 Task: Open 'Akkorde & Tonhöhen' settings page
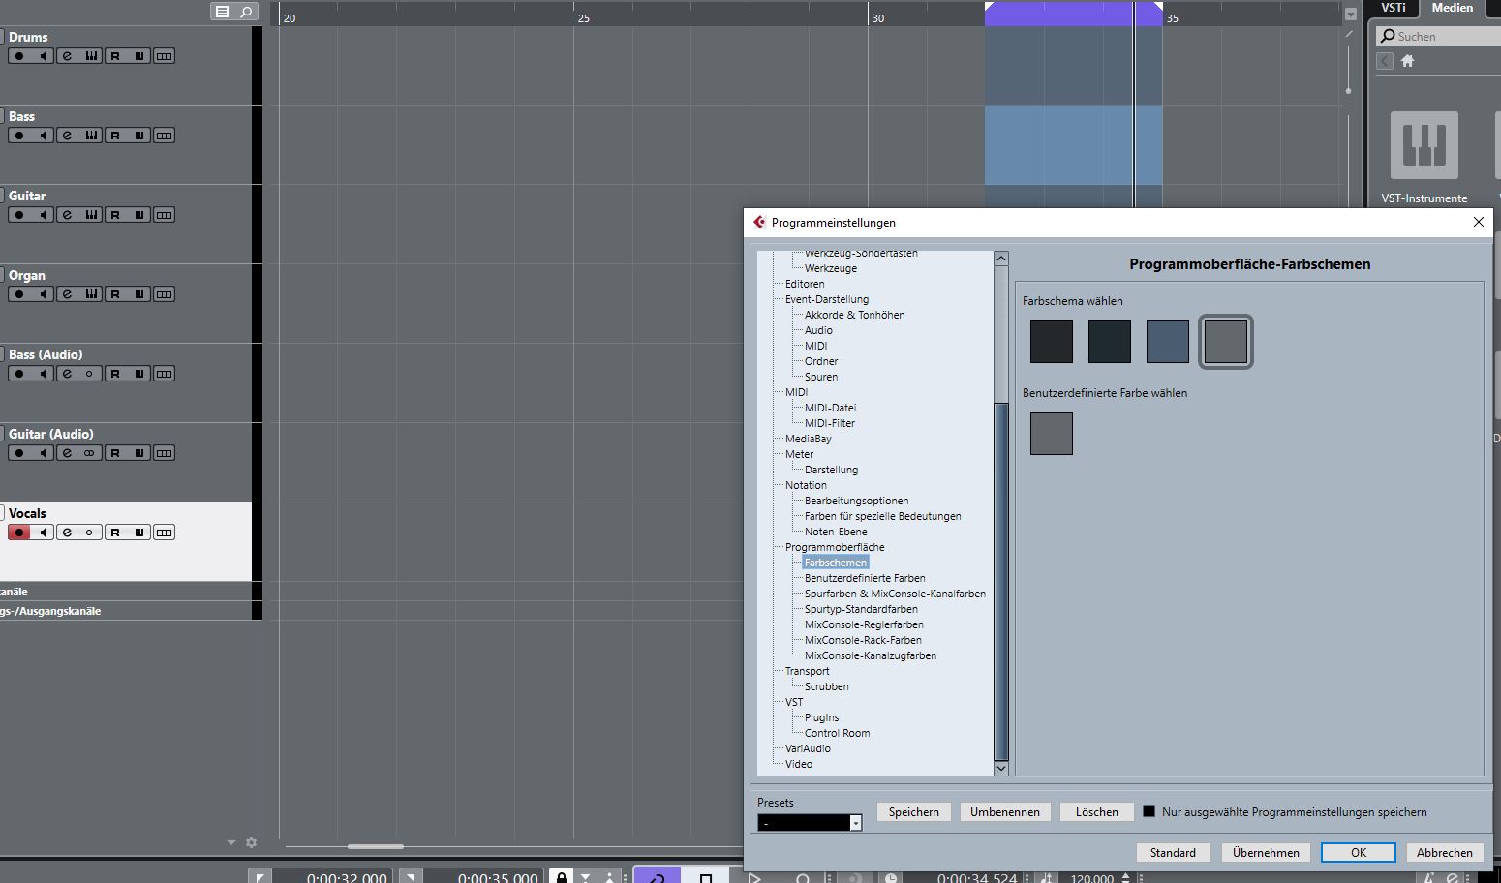click(854, 315)
